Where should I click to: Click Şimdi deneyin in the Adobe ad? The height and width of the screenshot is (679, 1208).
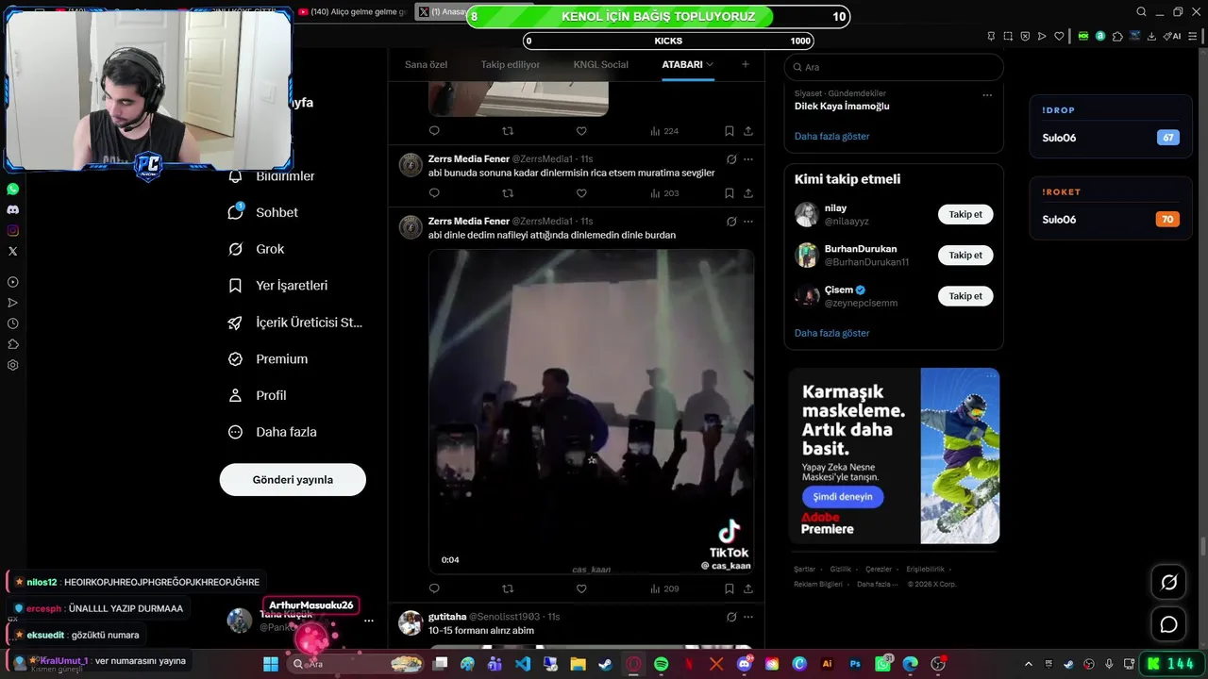click(843, 497)
